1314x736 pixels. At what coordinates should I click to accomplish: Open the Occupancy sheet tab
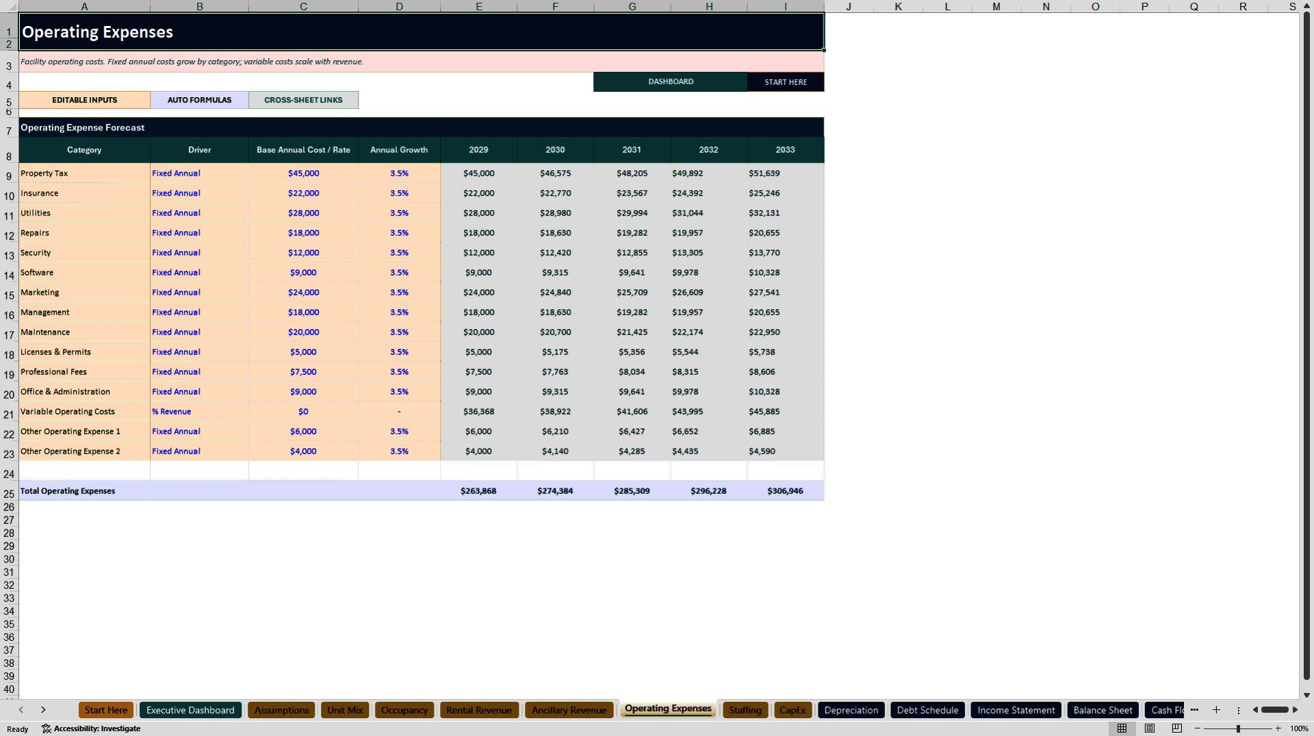click(x=404, y=710)
